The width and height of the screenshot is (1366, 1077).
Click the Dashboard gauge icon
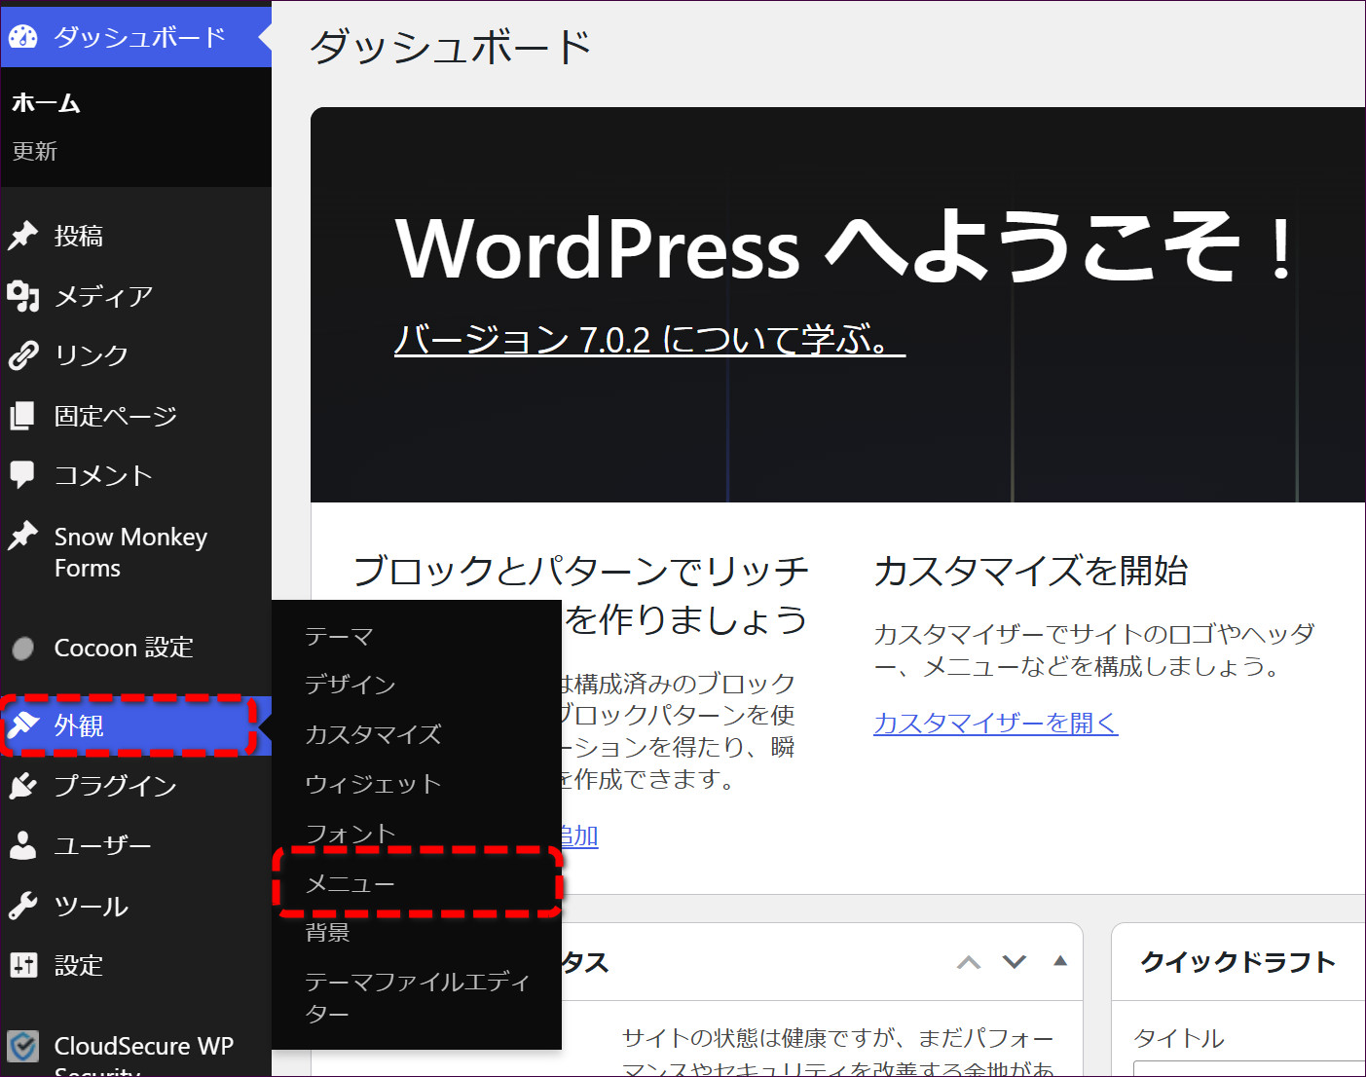click(22, 37)
